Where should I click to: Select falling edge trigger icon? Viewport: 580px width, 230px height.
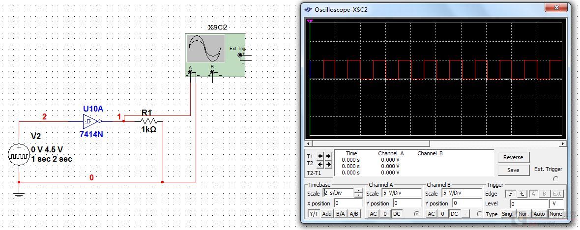pos(522,194)
